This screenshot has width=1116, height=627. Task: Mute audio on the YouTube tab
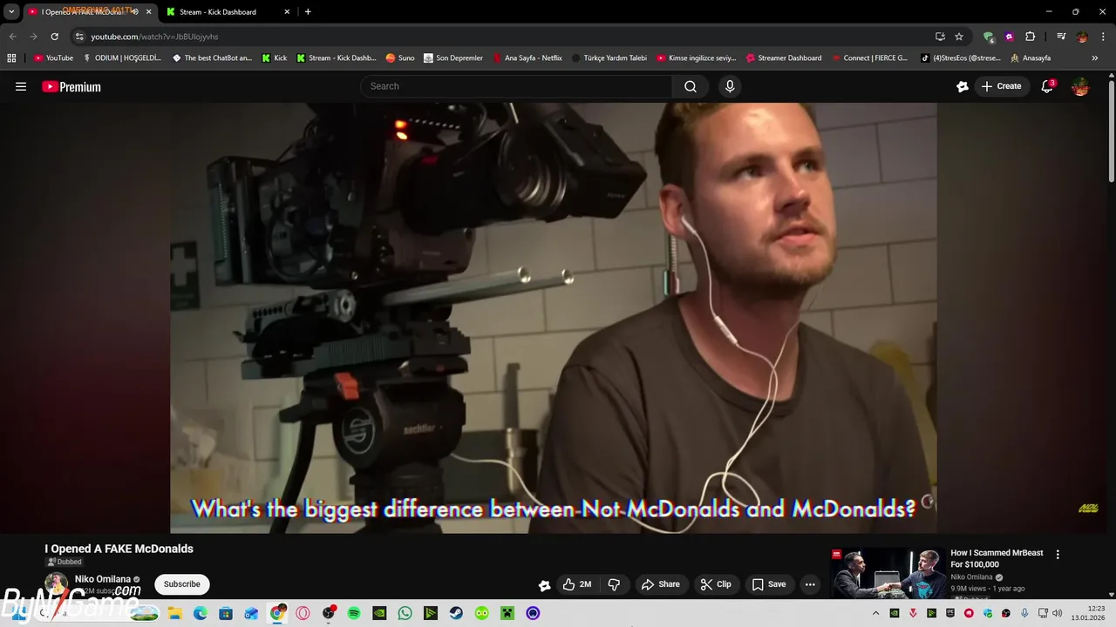134,12
